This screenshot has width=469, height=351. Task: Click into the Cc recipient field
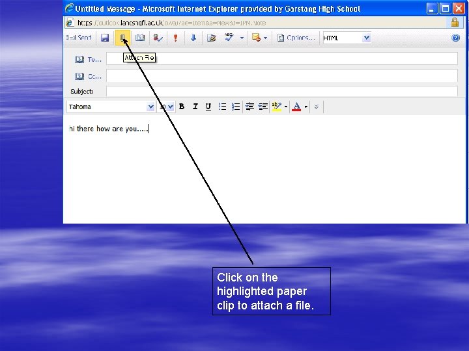point(282,76)
